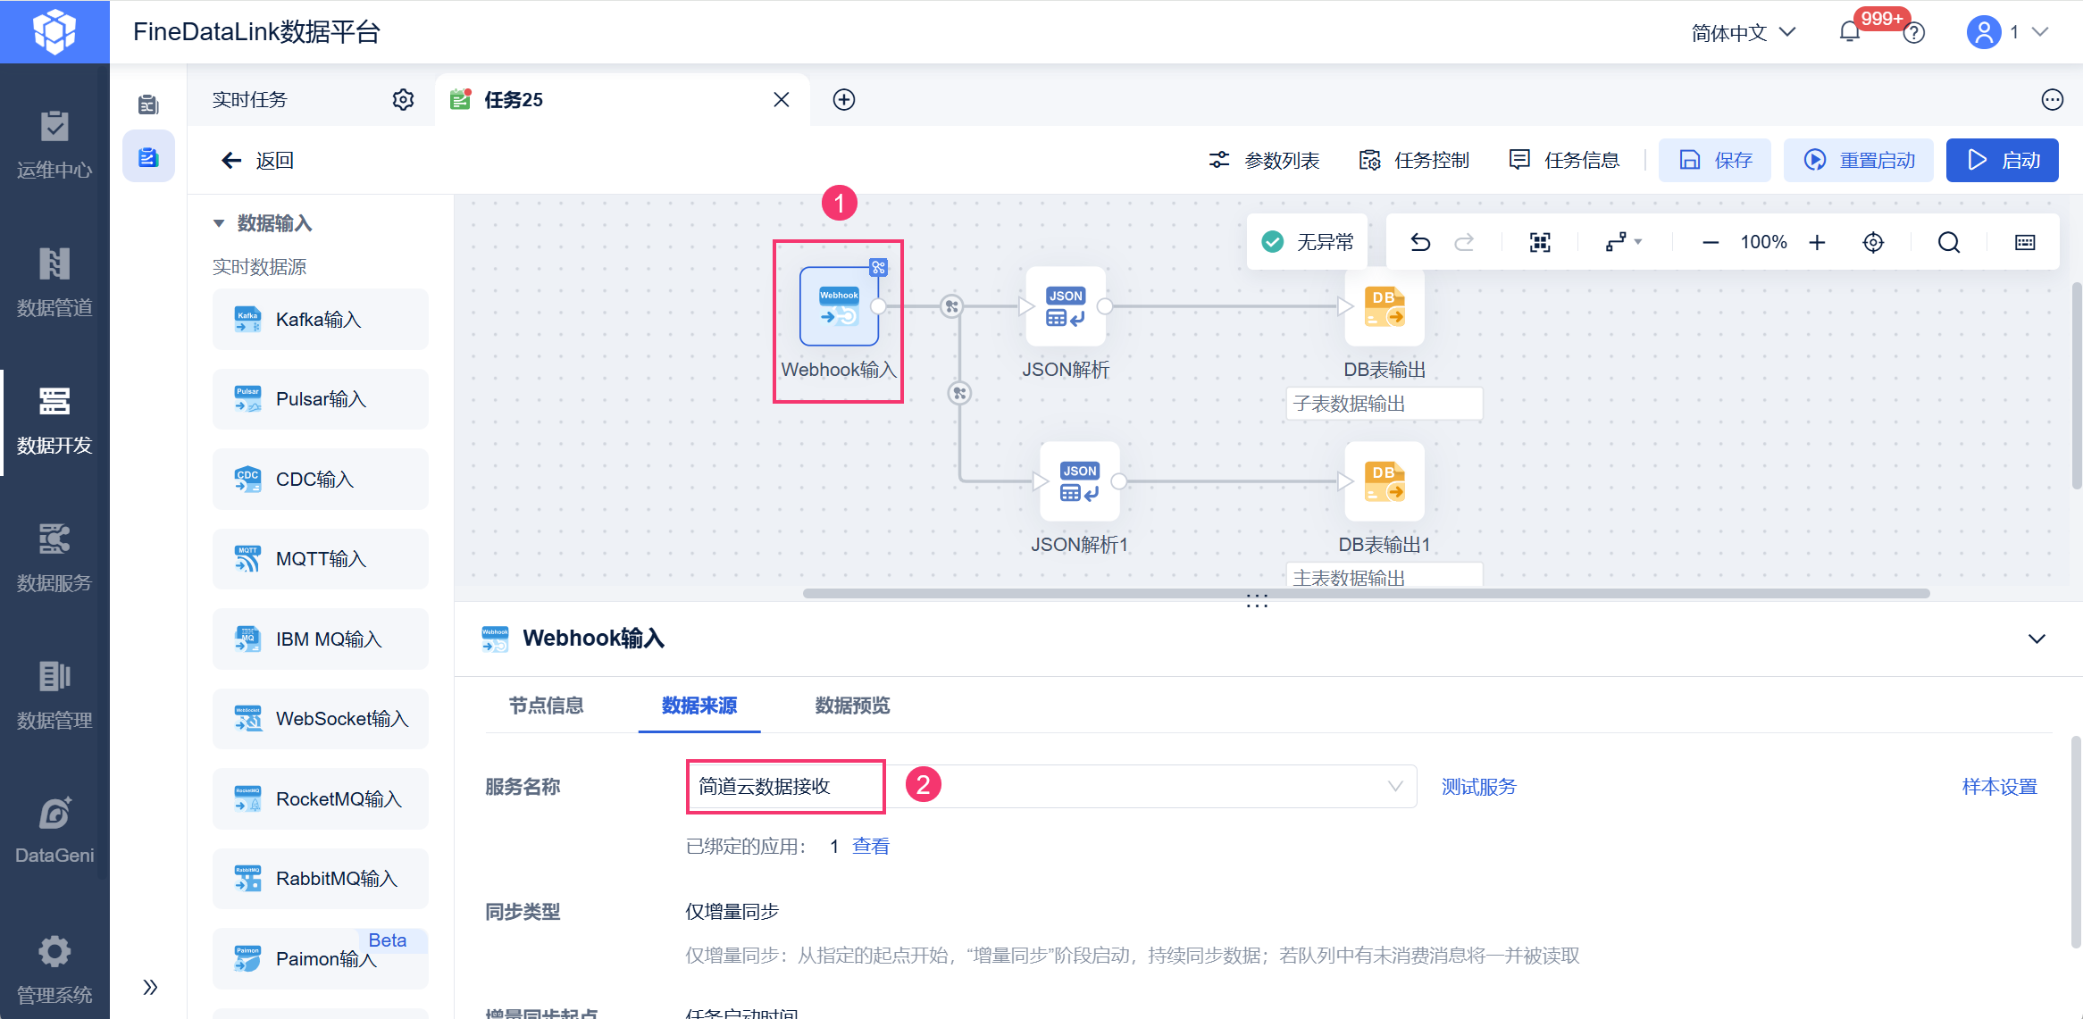
Task: Locate and center the canvas view
Action: (x=1873, y=242)
